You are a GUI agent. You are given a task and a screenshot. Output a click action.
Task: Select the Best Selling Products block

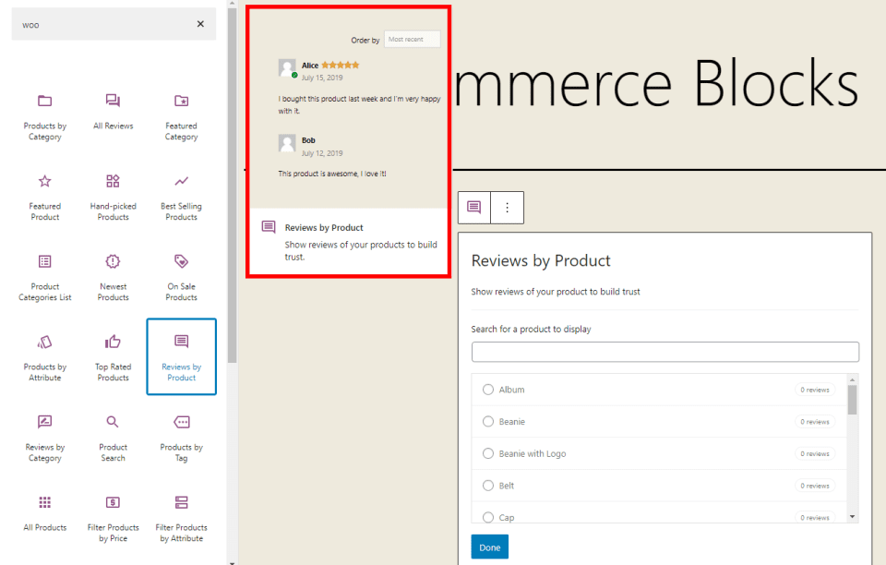(181, 196)
